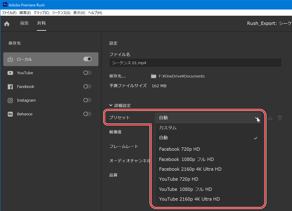Click the Behance logo icon

click(x=10, y=114)
